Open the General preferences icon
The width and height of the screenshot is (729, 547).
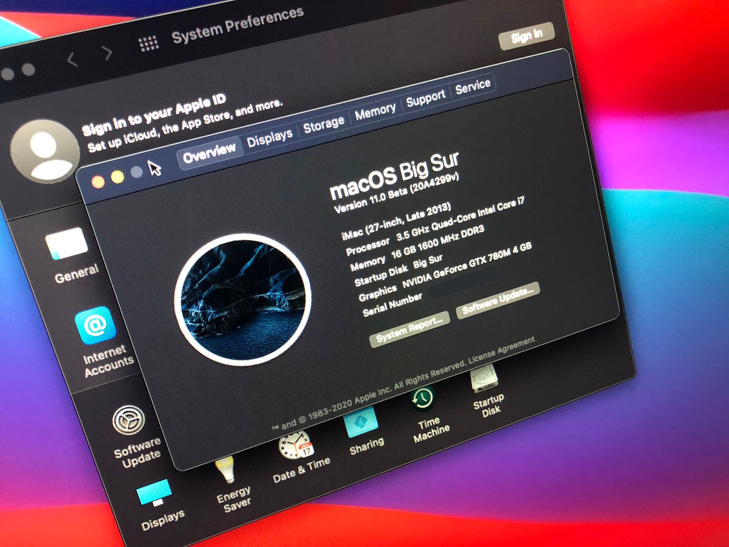click(66, 244)
